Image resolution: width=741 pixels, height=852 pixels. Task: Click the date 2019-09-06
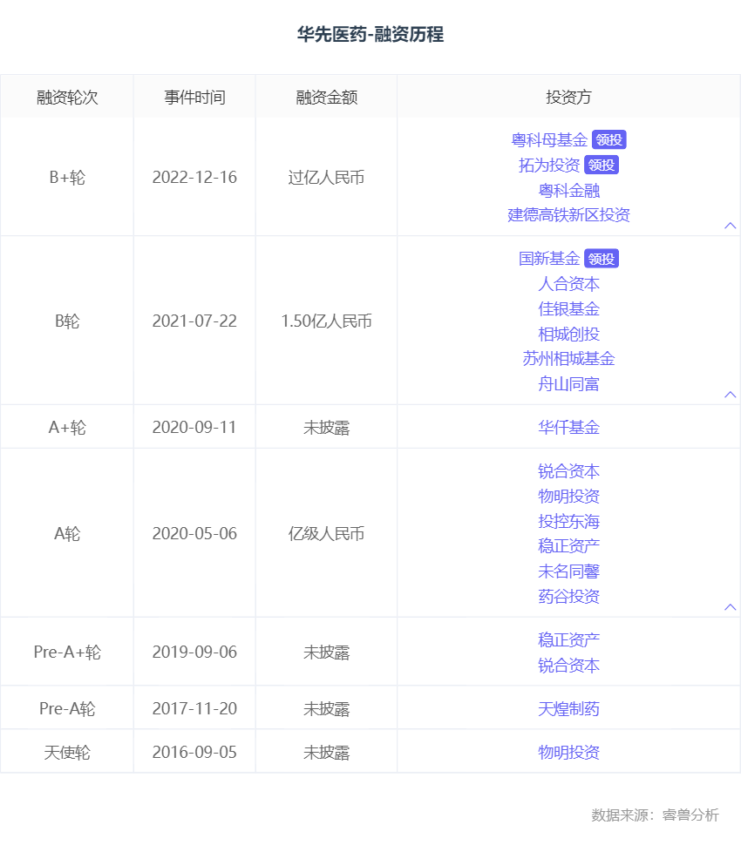pos(194,652)
